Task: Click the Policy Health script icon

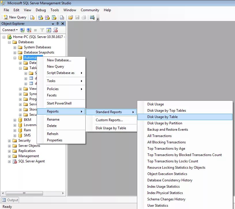Action: pos(55,30)
